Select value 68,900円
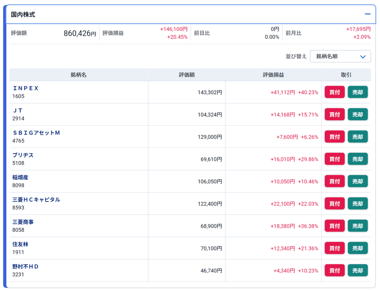The height and width of the screenshot is (290, 380). [211, 226]
